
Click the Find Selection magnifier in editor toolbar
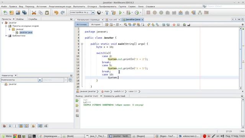click(x=125, y=25)
